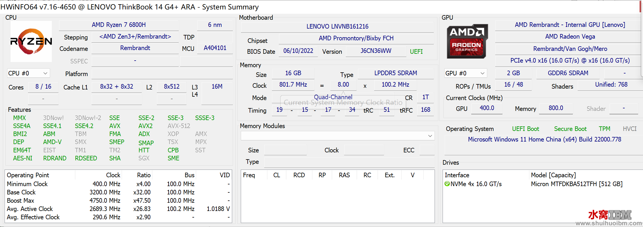Click the Freq column header in modules table
Image resolution: width=643 pixels, height=227 pixels.
point(249,175)
